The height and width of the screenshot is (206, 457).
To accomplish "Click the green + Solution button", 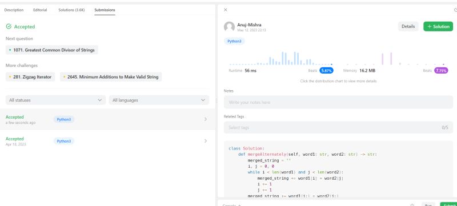I will pyautogui.click(x=438, y=26).
